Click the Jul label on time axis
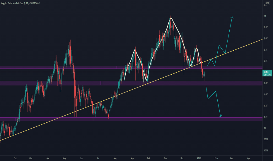Viewport: 273px width, 161px height. click(98, 158)
